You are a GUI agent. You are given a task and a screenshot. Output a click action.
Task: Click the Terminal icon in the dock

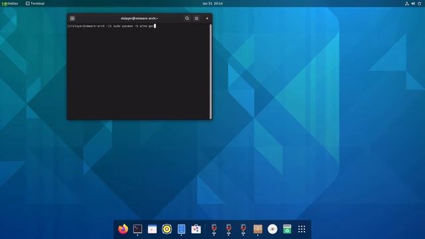137,229
